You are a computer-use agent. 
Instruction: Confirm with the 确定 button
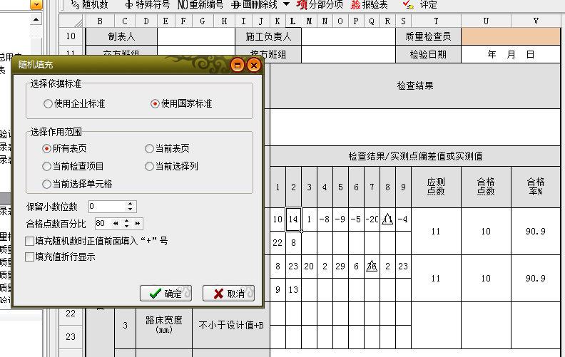pos(166,293)
